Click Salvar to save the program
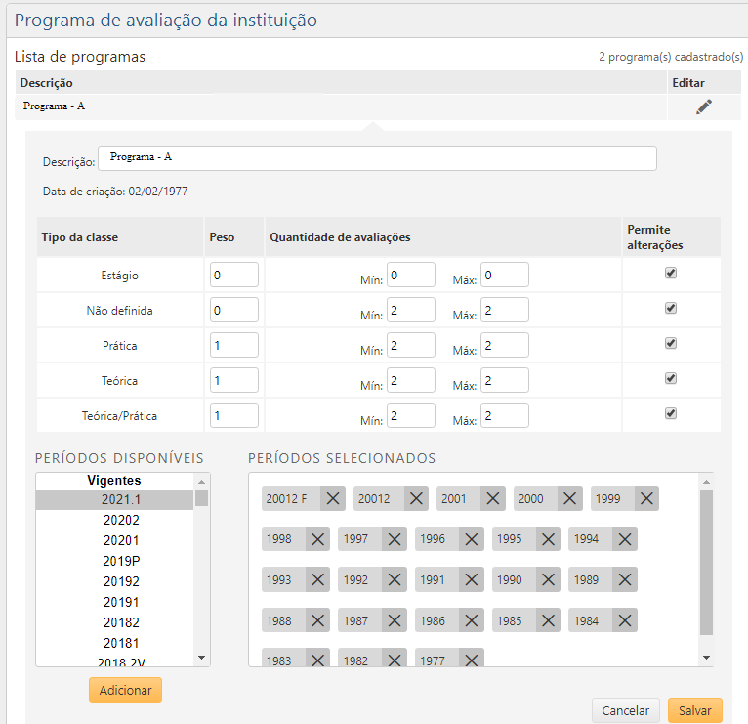748x724 pixels. [694, 710]
